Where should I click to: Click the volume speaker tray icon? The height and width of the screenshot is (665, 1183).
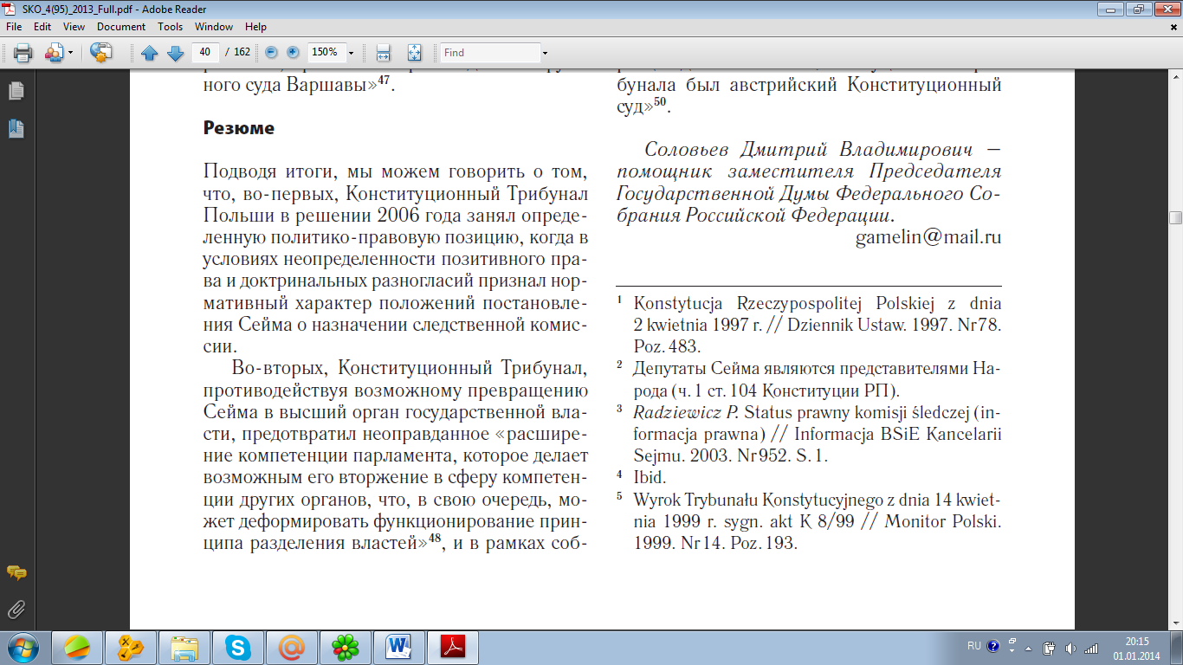(x=1070, y=648)
